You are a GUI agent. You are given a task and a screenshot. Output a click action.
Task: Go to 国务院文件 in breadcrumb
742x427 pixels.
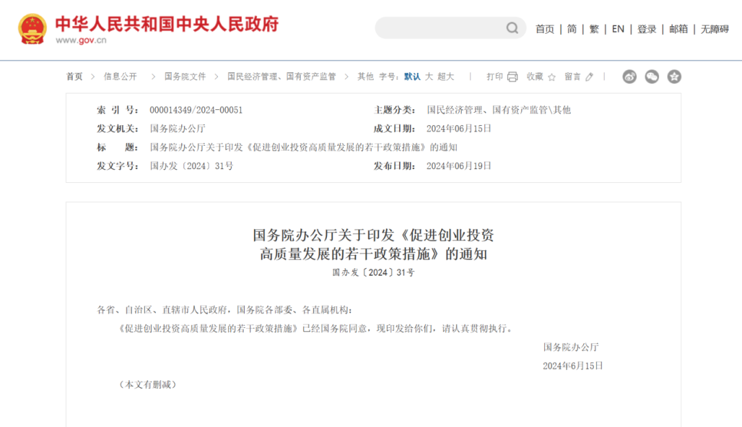185,77
